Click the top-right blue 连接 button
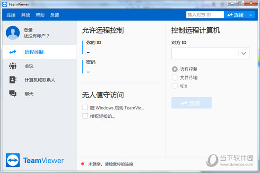This screenshot has height=173, width=260. pos(235,15)
